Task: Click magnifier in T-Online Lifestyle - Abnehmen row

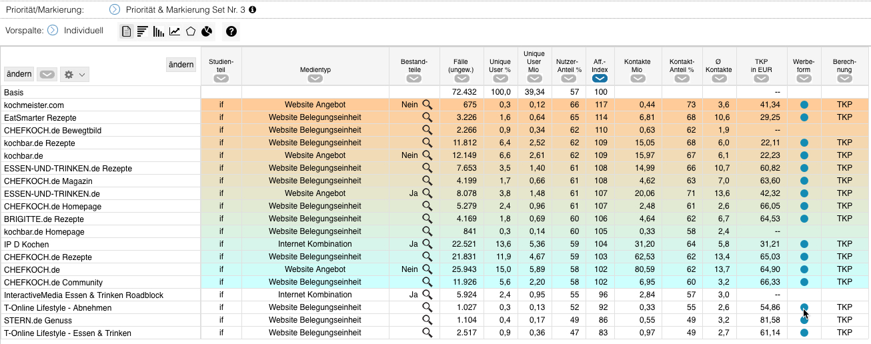Action: 427,307
